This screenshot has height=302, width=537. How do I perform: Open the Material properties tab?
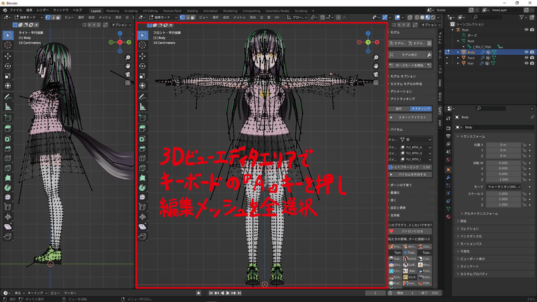(448, 216)
